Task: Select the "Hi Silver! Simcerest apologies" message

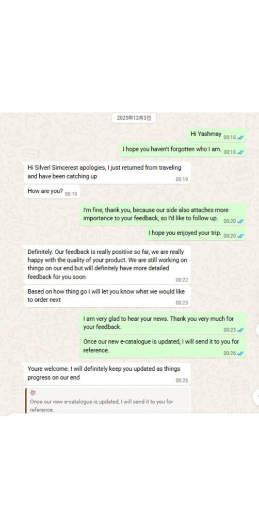Action: [x=107, y=172]
